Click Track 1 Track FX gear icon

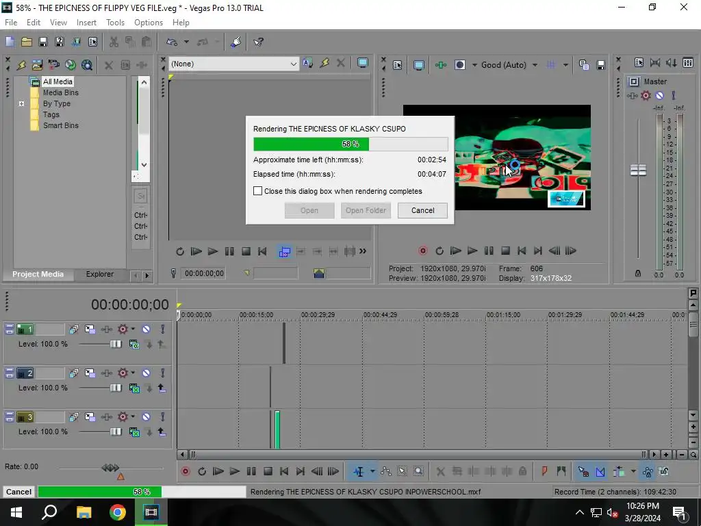point(123,329)
